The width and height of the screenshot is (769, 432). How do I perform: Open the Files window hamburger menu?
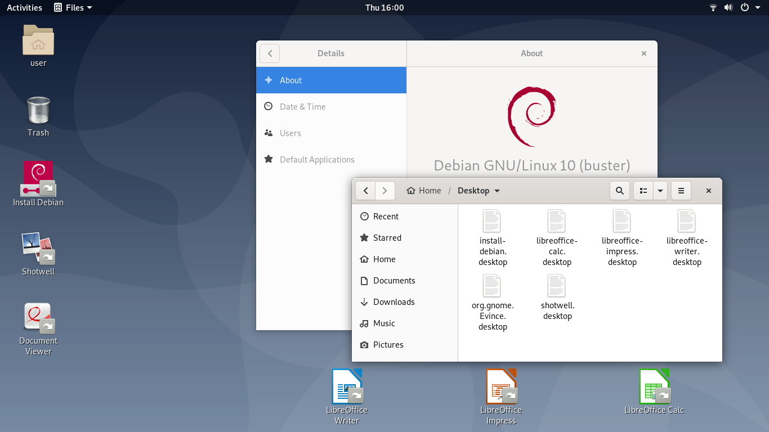coord(681,191)
